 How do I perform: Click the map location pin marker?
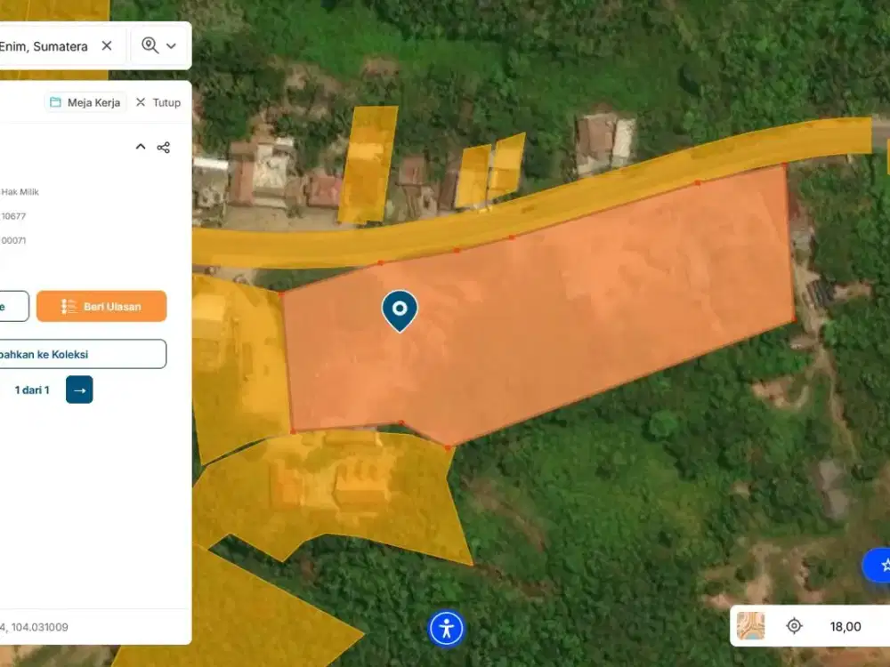(400, 310)
